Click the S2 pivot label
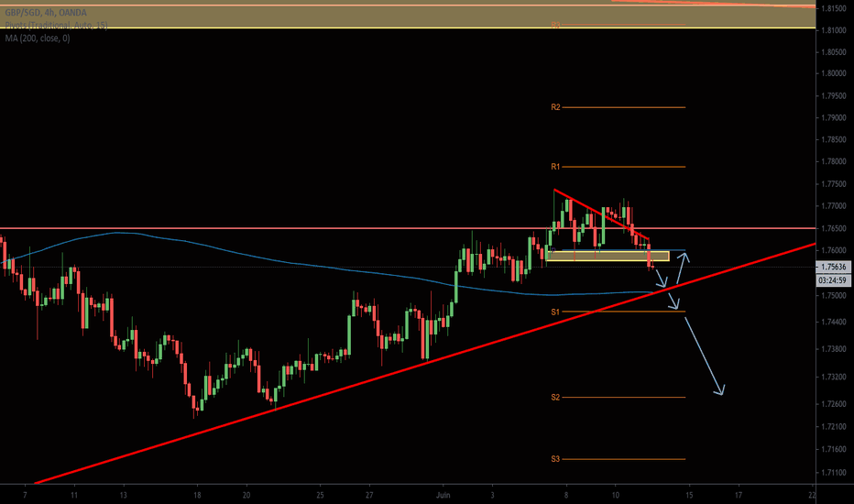The height and width of the screenshot is (504, 854). (555, 397)
